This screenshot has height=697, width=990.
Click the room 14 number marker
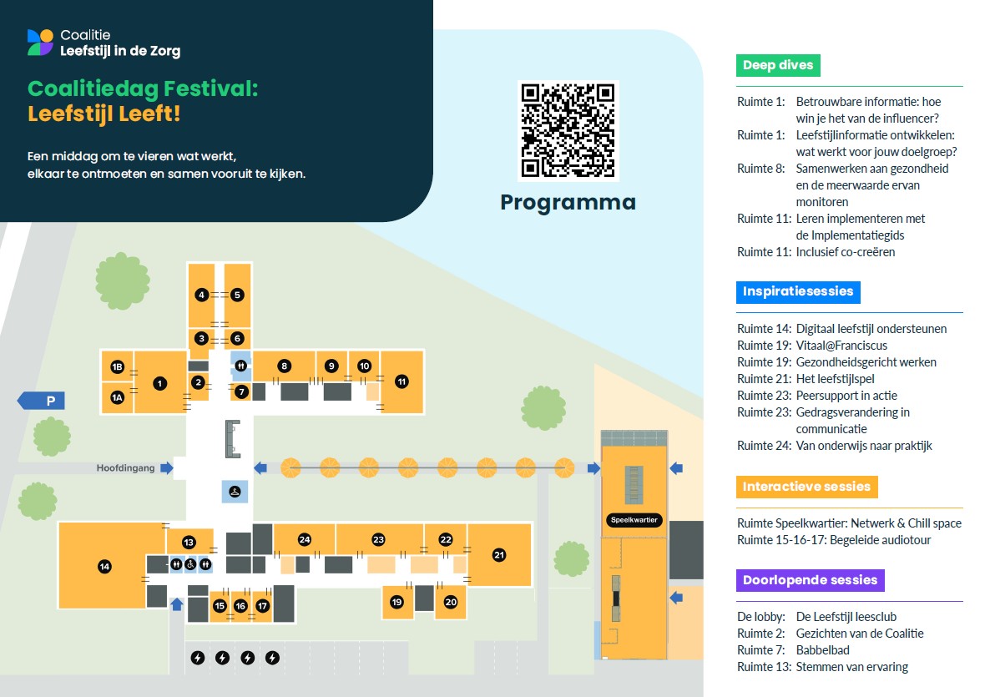(104, 568)
